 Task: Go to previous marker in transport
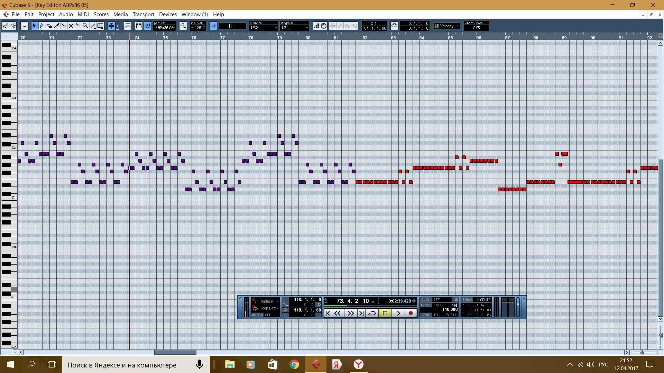pos(328,313)
